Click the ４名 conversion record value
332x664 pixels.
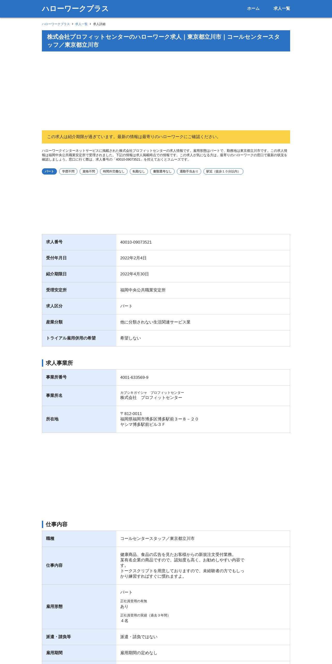click(124, 621)
